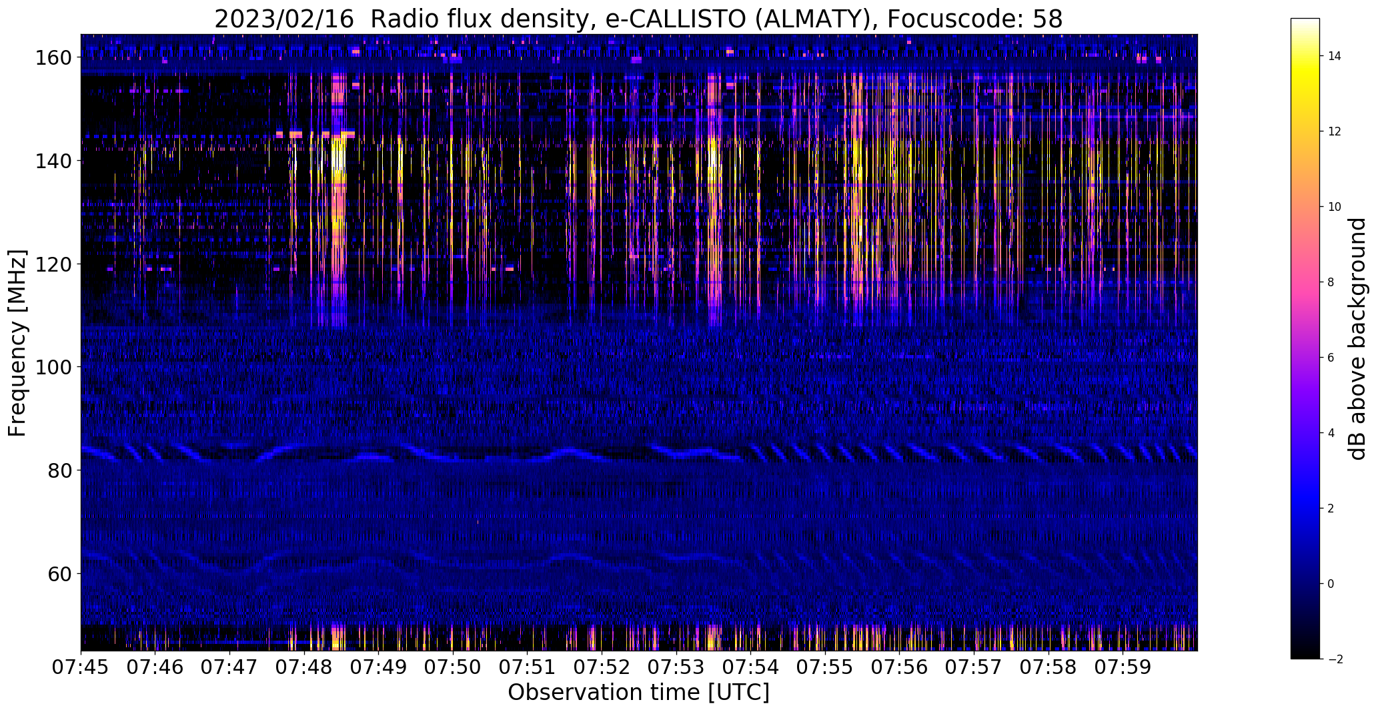This screenshot has height=712, width=1378.
Task: Click the 07:50 time tick label
Action: tap(453, 667)
